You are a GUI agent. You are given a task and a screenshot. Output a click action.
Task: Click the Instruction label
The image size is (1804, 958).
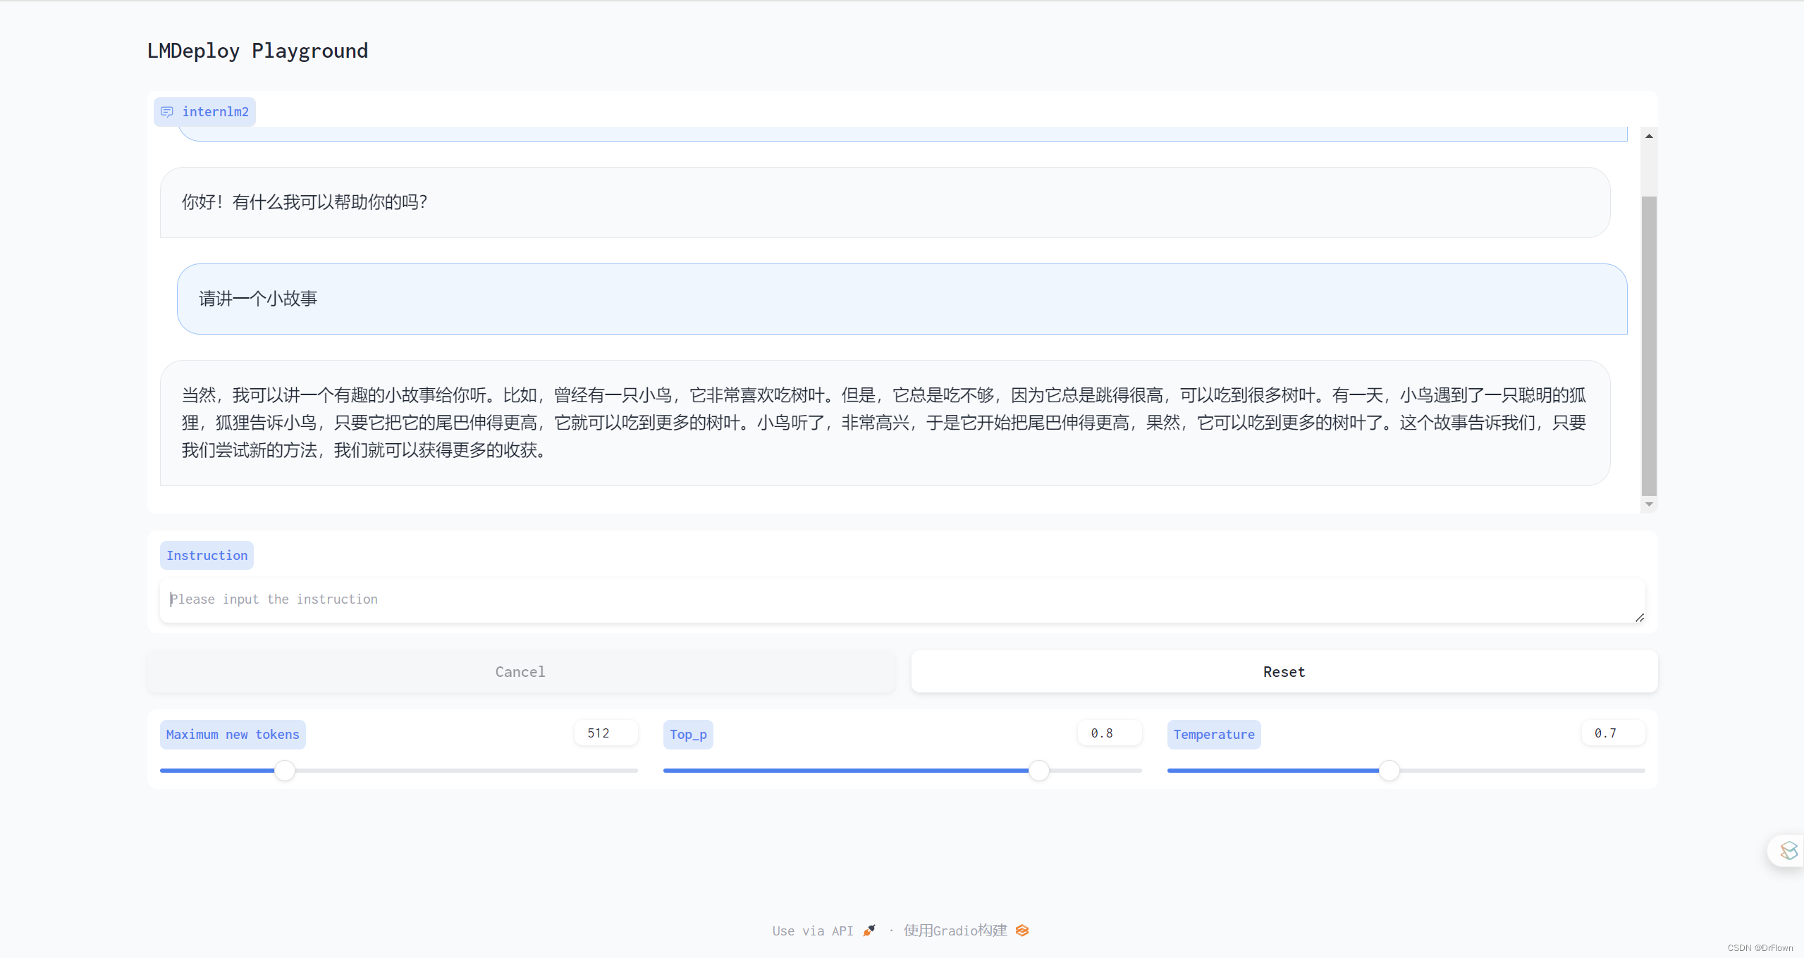207,556
